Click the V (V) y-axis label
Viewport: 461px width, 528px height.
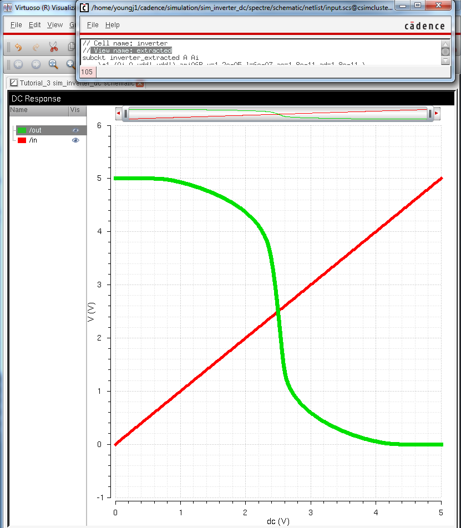92,312
